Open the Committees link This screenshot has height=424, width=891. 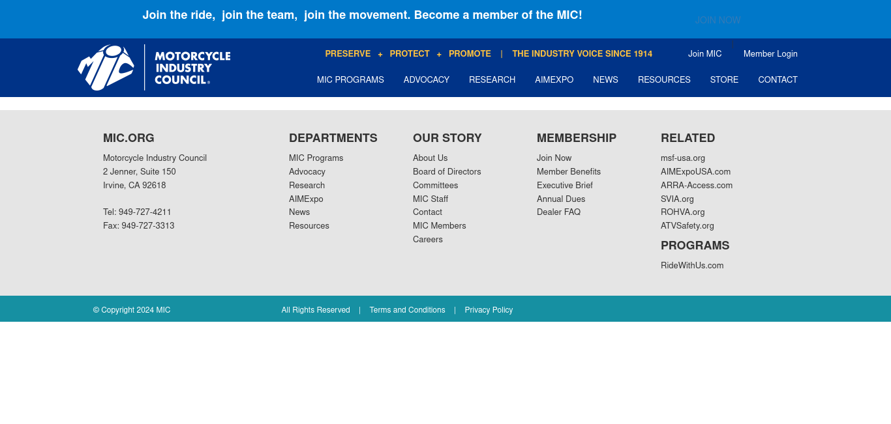[436, 186]
